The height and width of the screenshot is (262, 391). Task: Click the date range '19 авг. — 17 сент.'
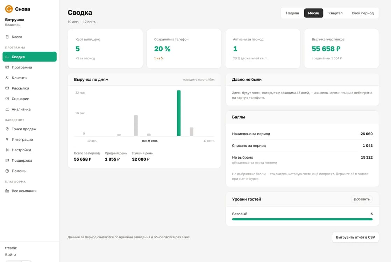click(82, 22)
